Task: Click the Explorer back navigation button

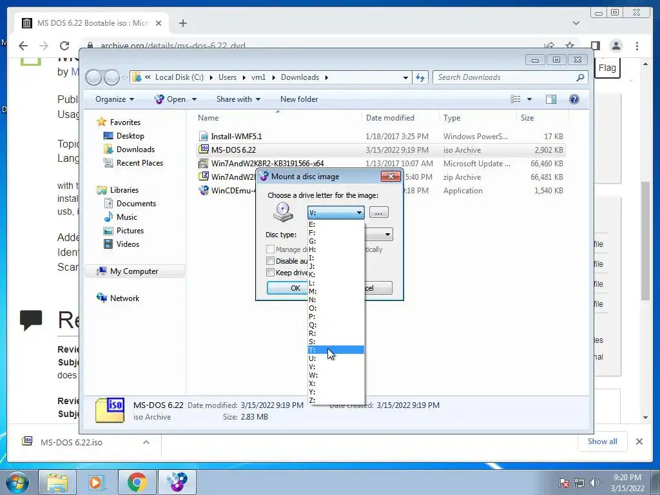Action: 93,77
